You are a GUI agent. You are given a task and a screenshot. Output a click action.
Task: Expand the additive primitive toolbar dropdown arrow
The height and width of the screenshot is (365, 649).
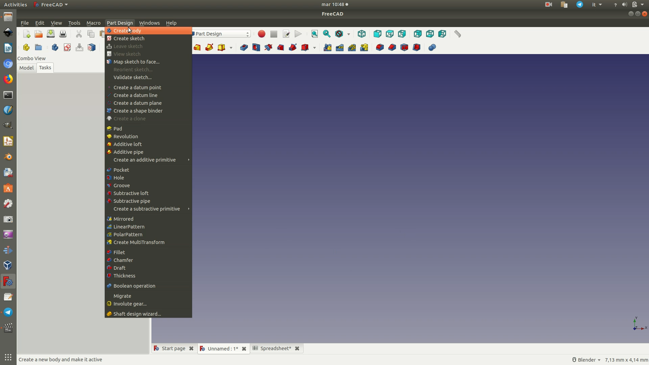pyautogui.click(x=231, y=48)
